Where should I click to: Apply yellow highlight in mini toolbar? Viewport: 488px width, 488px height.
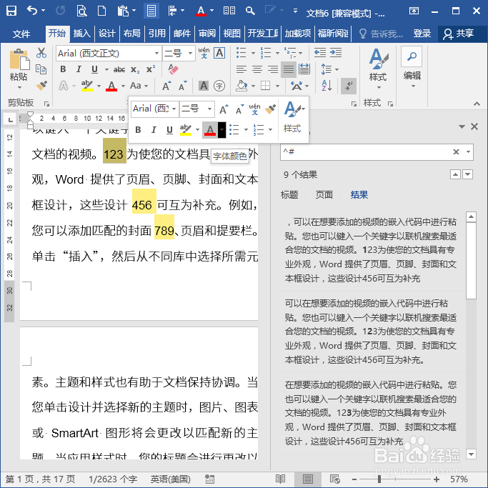click(186, 129)
